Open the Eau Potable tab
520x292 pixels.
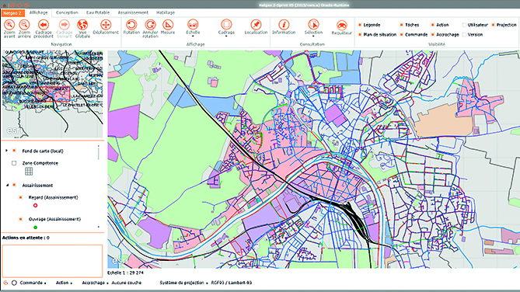98,12
